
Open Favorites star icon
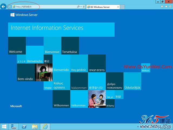pos(166,6)
